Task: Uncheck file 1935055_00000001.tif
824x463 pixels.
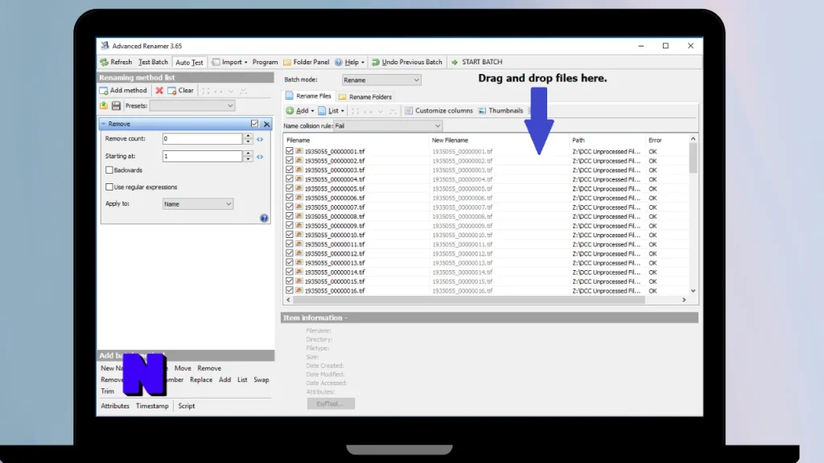Action: (x=290, y=151)
